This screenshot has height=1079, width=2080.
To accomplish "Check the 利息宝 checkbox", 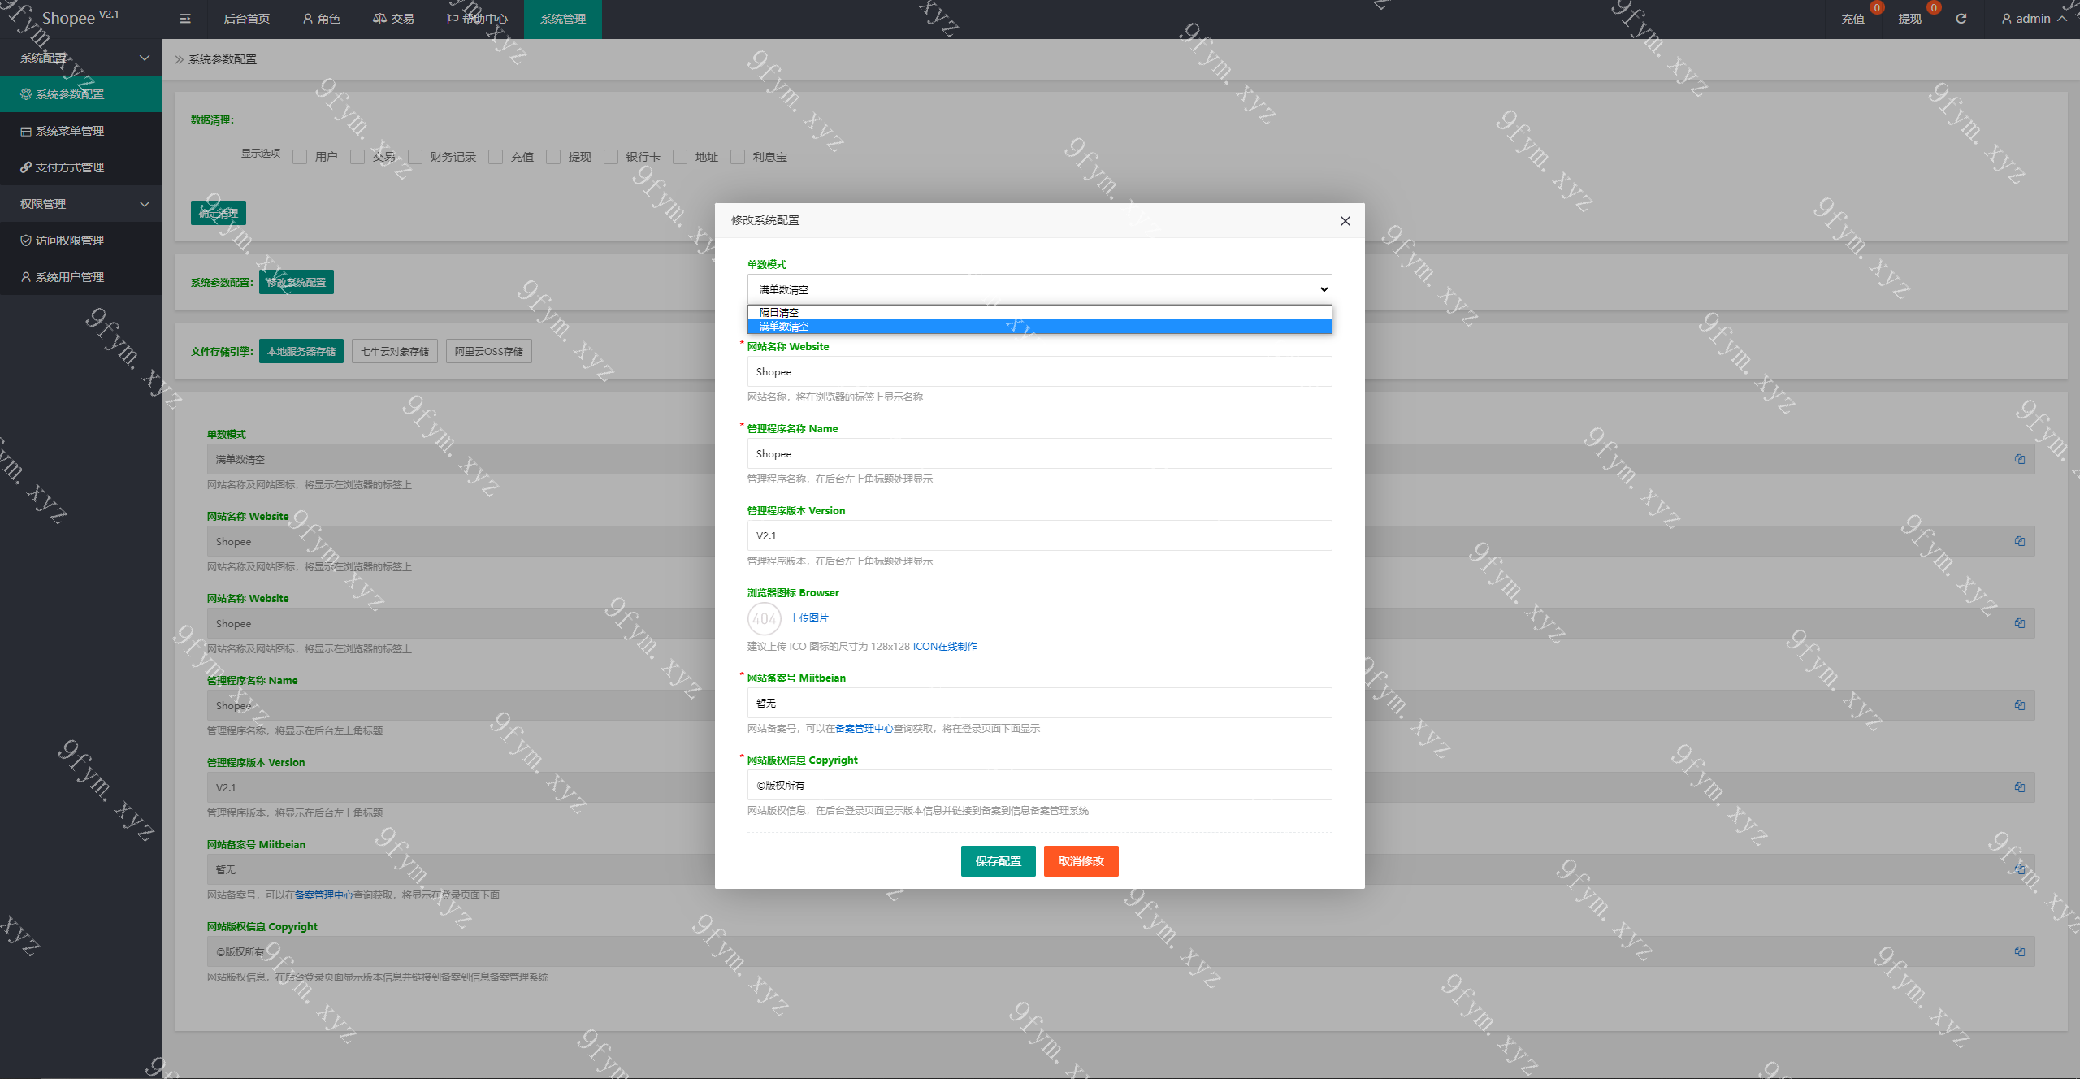I will click(x=738, y=157).
